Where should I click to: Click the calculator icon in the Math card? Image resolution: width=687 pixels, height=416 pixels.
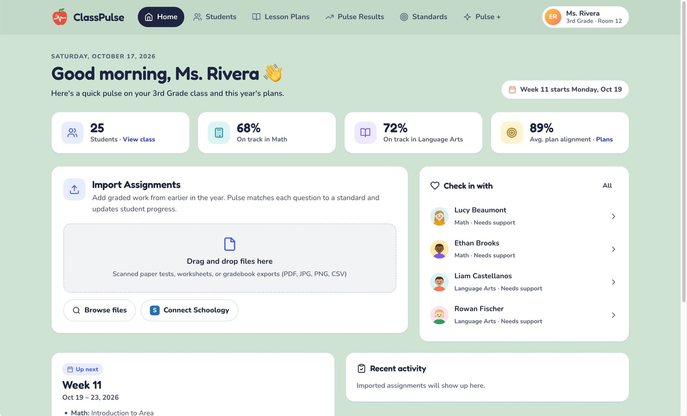(219, 133)
